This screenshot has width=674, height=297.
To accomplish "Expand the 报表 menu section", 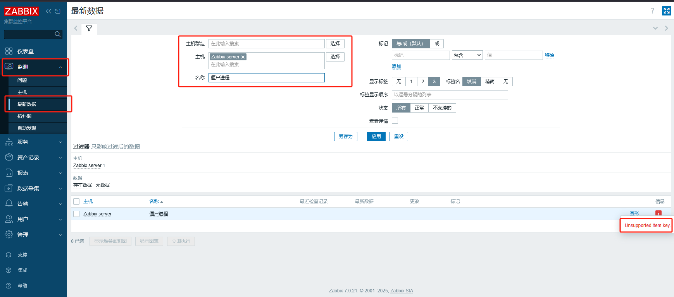I will click(x=60, y=173).
